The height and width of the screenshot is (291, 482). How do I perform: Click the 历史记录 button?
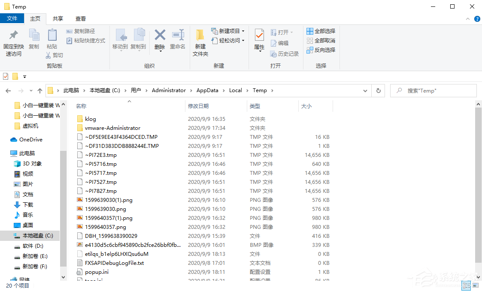point(285,53)
